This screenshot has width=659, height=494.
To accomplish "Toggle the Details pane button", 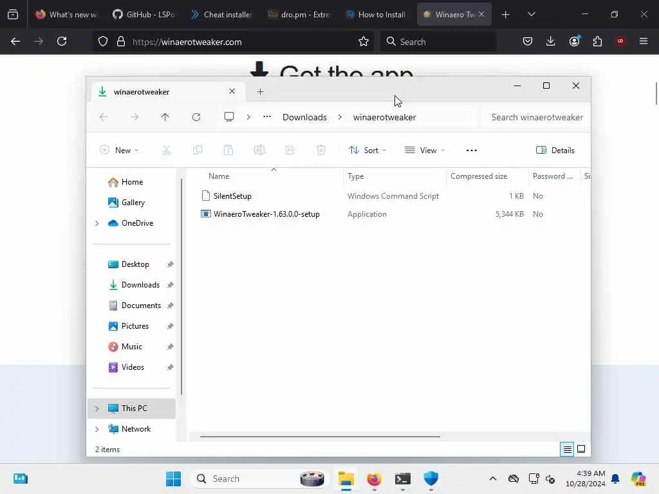I will click(x=555, y=151).
